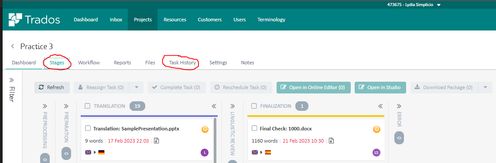Expand the Filter side panel
This screenshot has height=163, width=496.
12,80
